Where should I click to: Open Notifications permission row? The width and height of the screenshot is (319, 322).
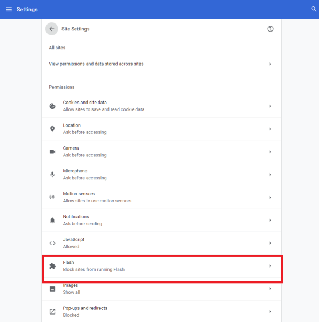pos(161,220)
